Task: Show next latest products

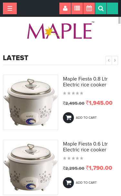Action: click(x=115, y=60)
